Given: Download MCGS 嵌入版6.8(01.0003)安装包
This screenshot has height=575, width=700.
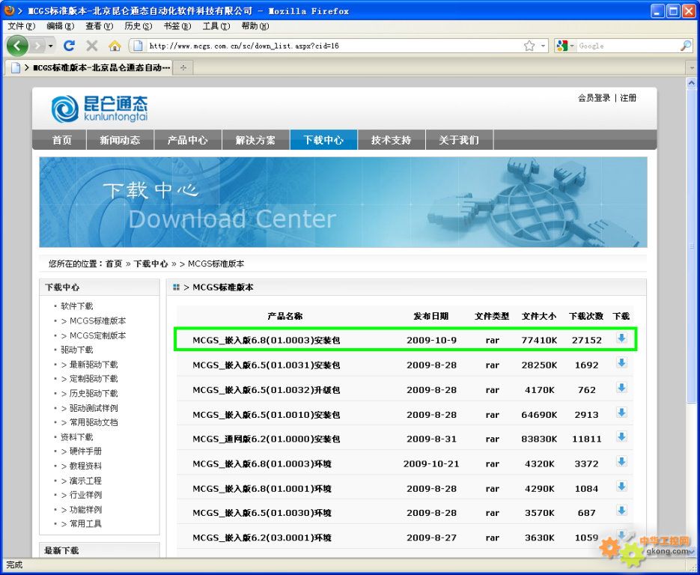Looking at the screenshot, I should pos(621,338).
